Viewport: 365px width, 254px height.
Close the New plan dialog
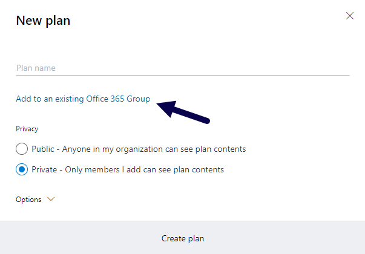point(350,16)
